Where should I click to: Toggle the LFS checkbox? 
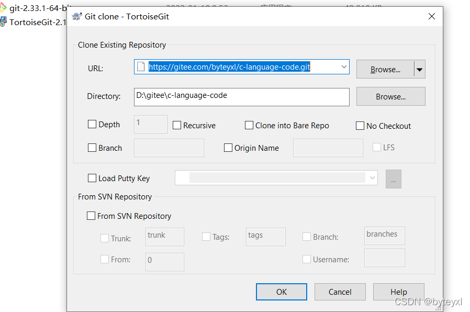coord(377,147)
